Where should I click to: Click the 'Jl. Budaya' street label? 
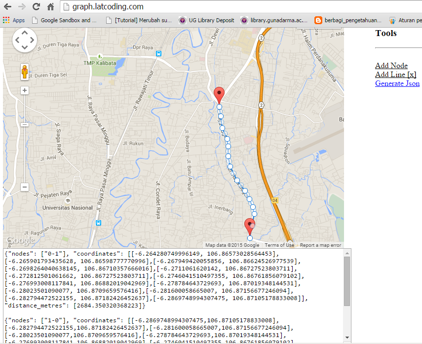pos(187,140)
